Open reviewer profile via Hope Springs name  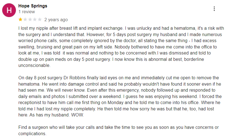[33, 6]
